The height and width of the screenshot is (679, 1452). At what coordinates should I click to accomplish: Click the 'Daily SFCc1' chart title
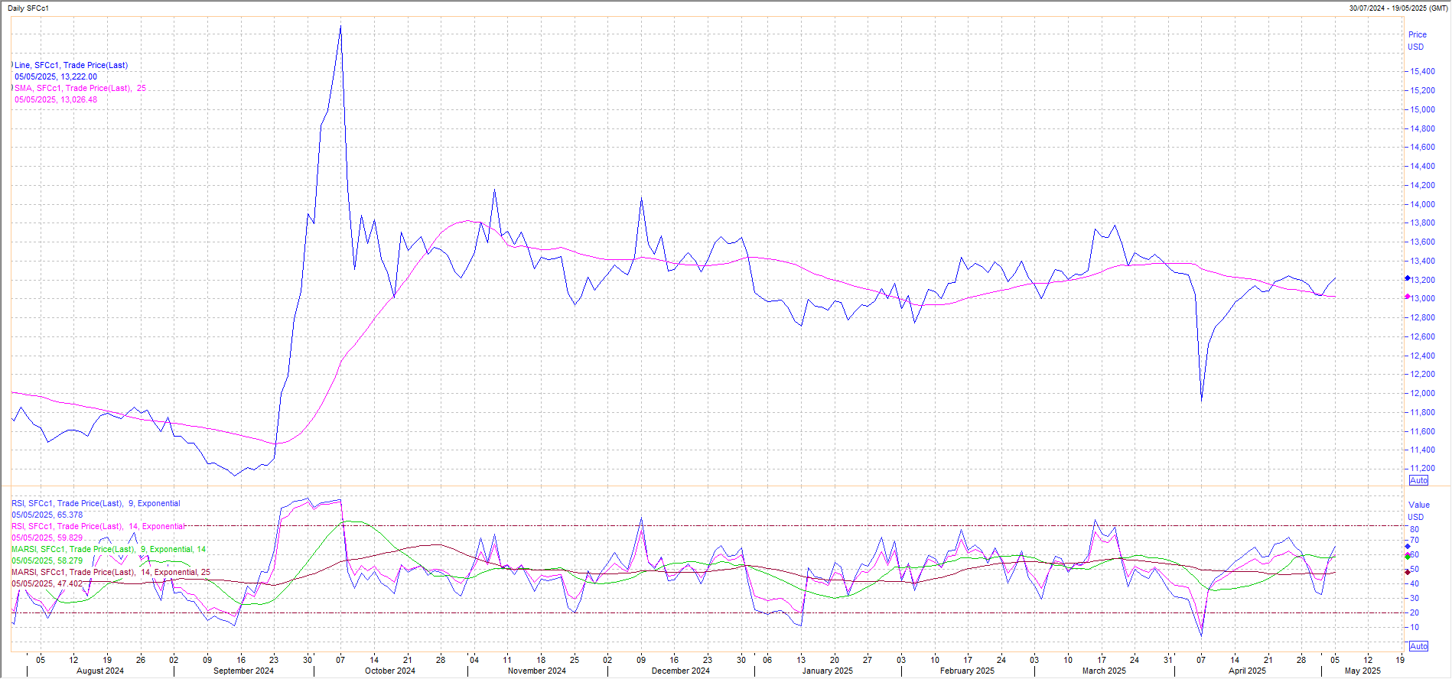pos(28,8)
